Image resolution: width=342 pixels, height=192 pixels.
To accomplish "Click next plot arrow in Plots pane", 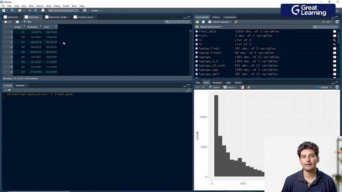I will point(203,87).
